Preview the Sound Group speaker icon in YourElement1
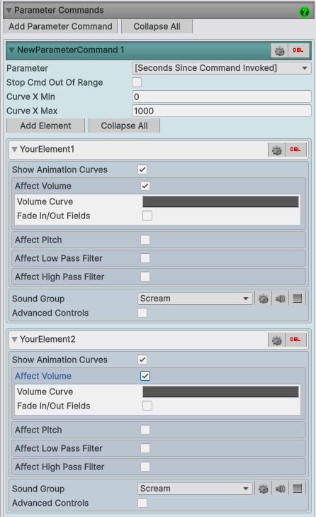This screenshot has width=316, height=517. click(x=280, y=299)
